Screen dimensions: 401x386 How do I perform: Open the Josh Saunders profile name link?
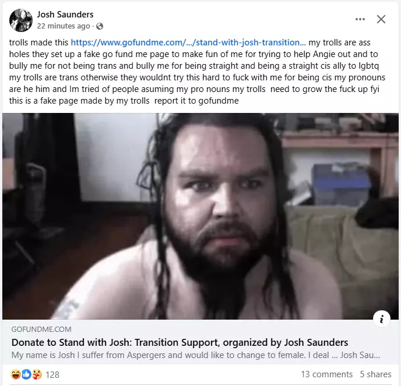[x=65, y=15]
